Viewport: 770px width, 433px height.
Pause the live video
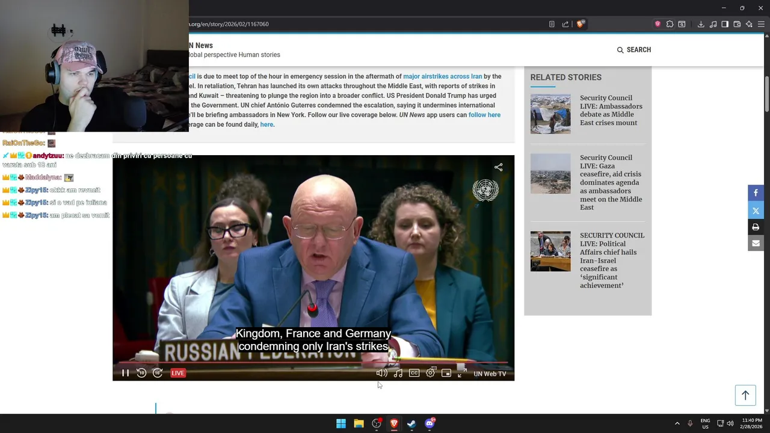(x=125, y=373)
